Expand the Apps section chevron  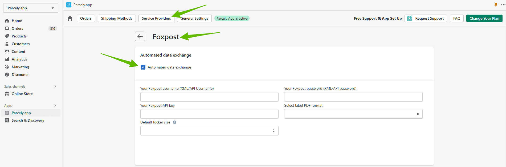pyautogui.click(x=55, y=105)
